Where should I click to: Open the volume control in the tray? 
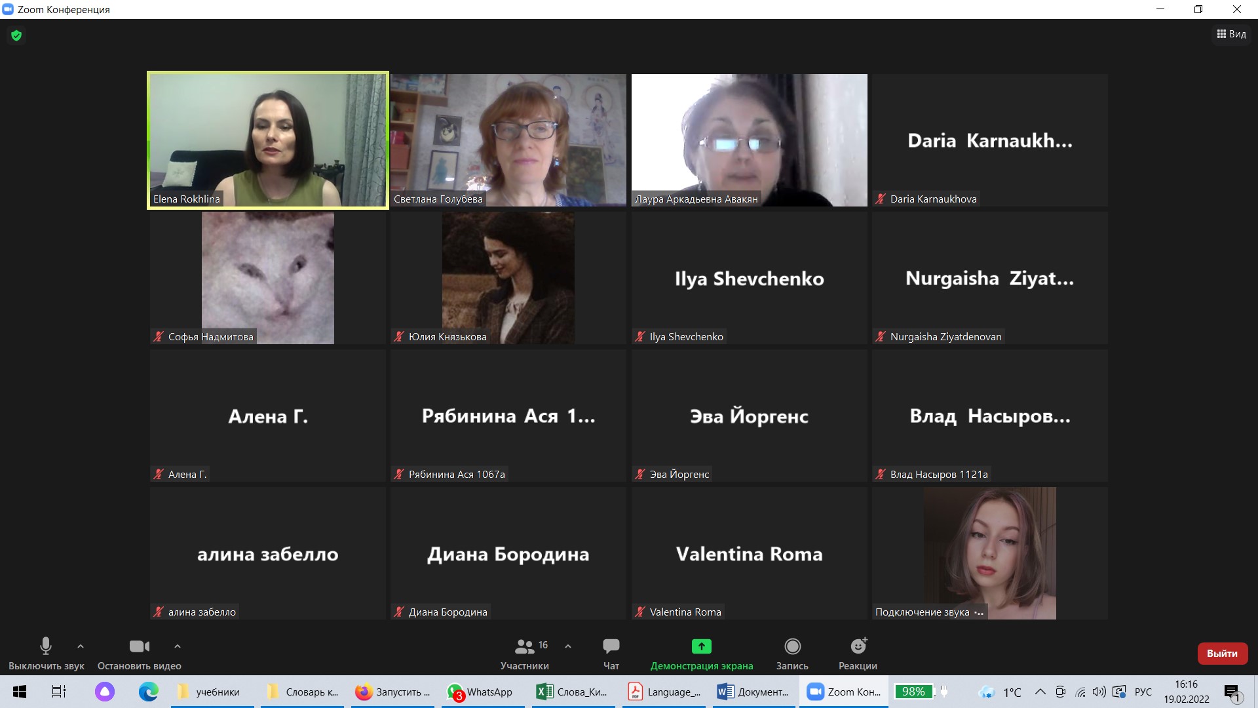[x=1099, y=692]
